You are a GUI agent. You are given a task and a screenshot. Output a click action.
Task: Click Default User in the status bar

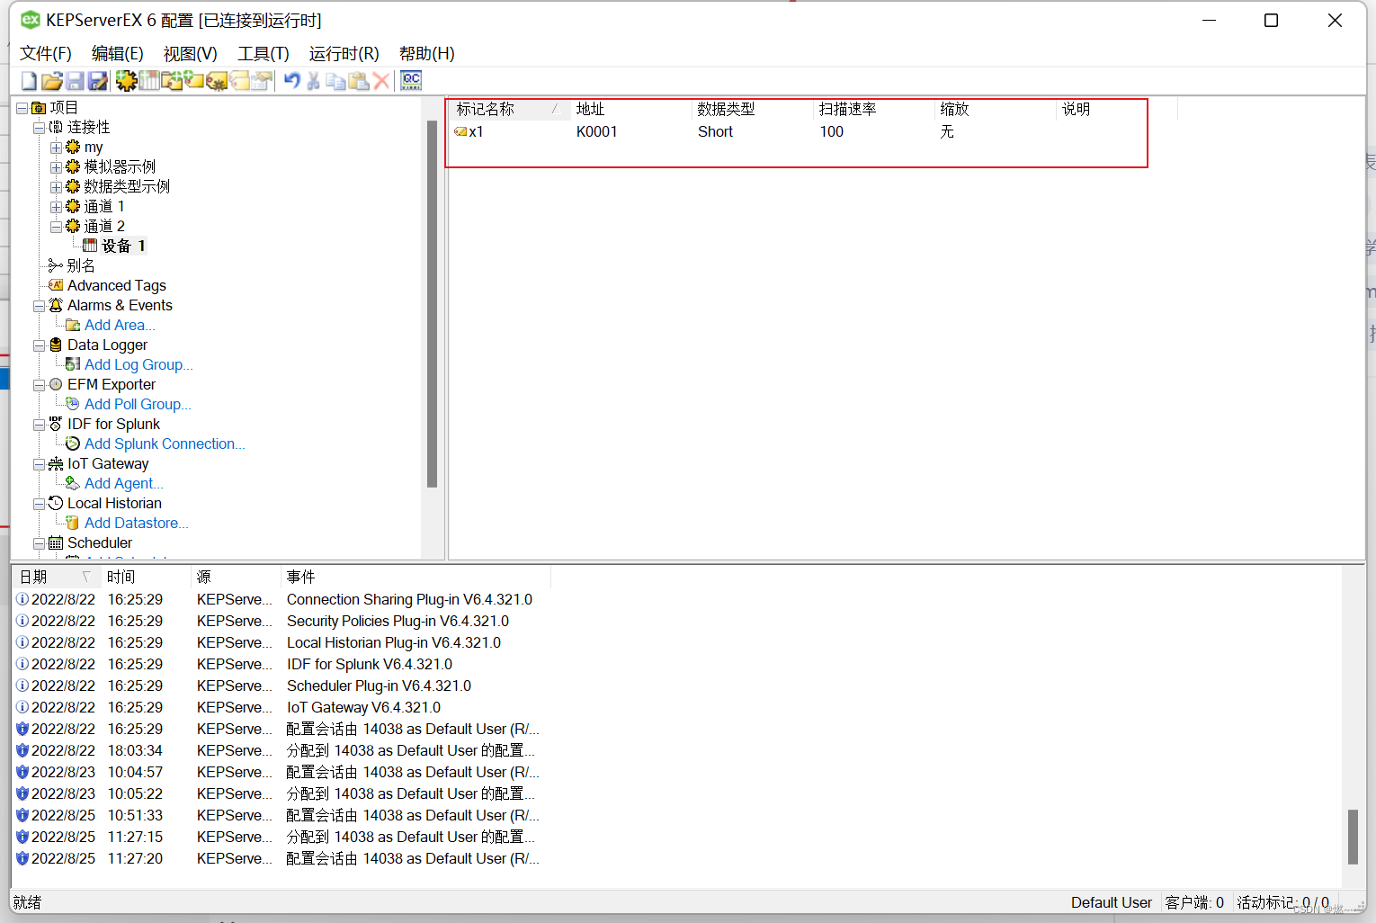1112,902
